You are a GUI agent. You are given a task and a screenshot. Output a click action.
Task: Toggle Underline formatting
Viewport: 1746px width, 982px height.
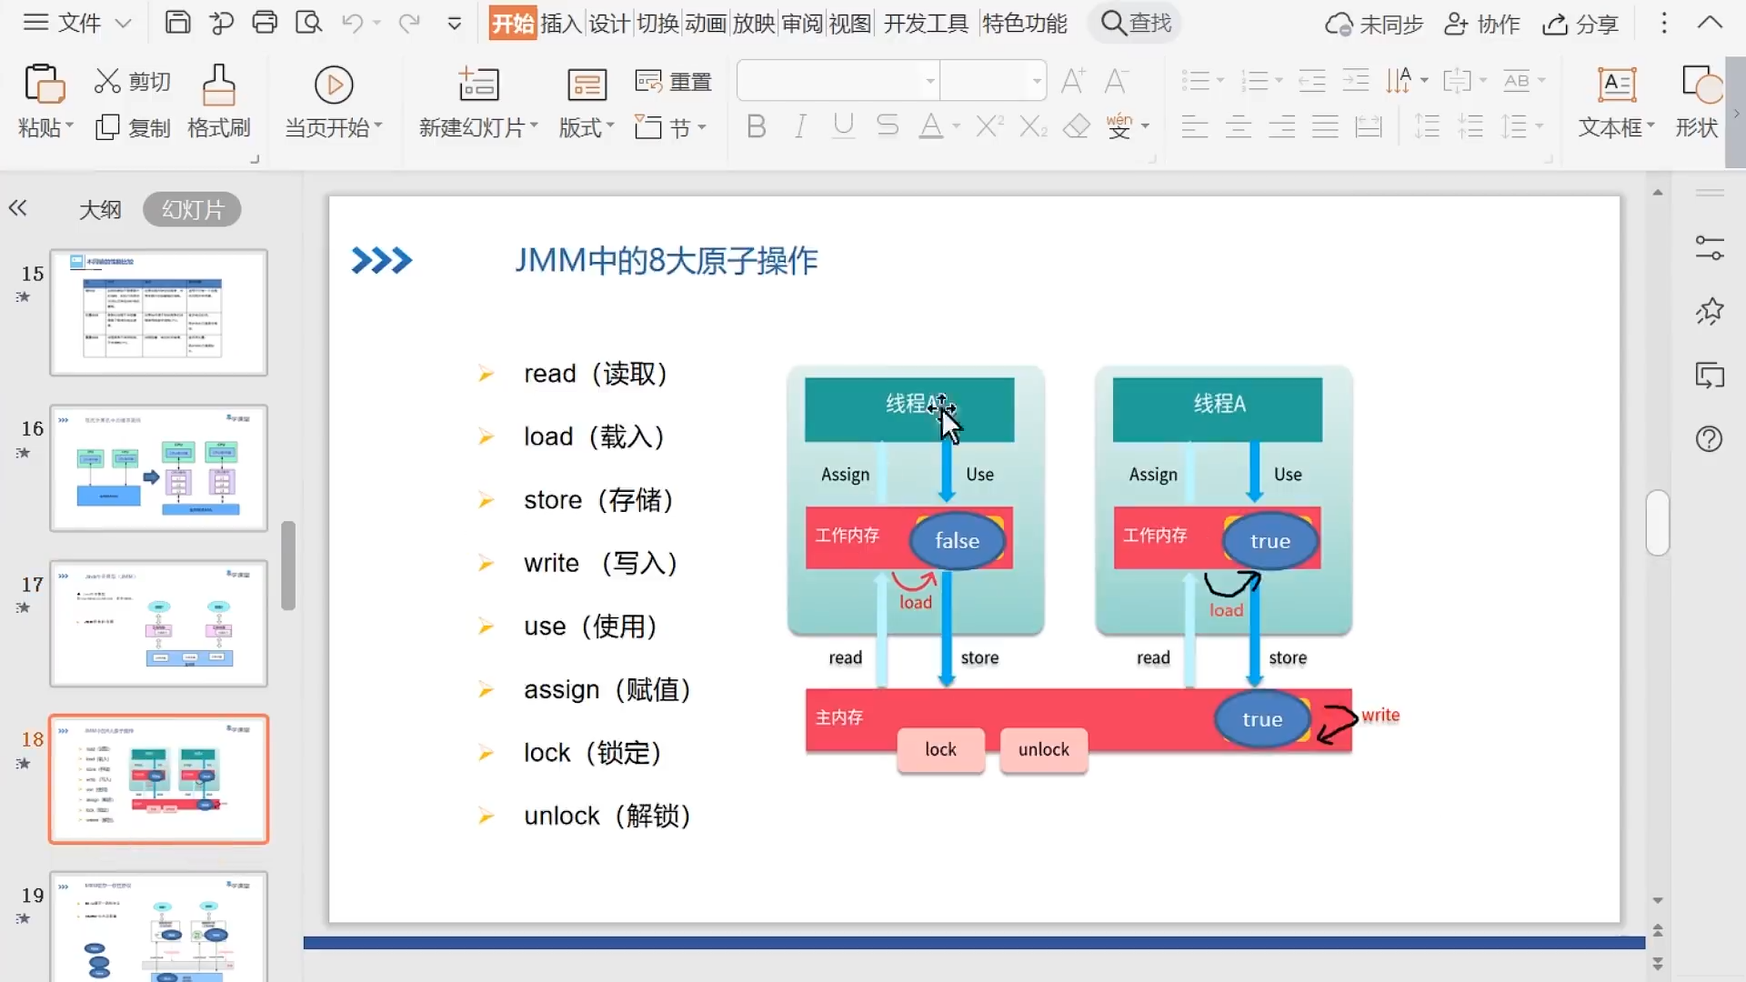point(843,126)
